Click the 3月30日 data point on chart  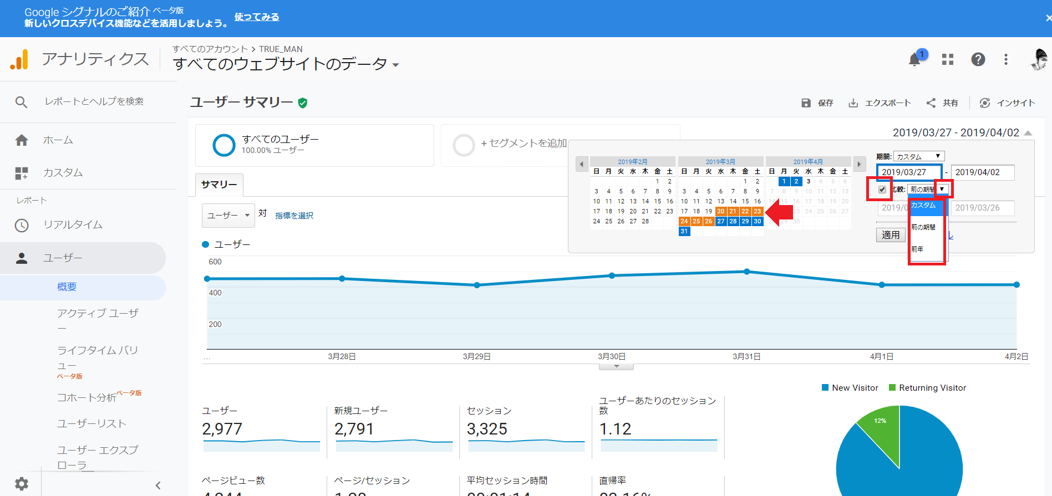(612, 275)
